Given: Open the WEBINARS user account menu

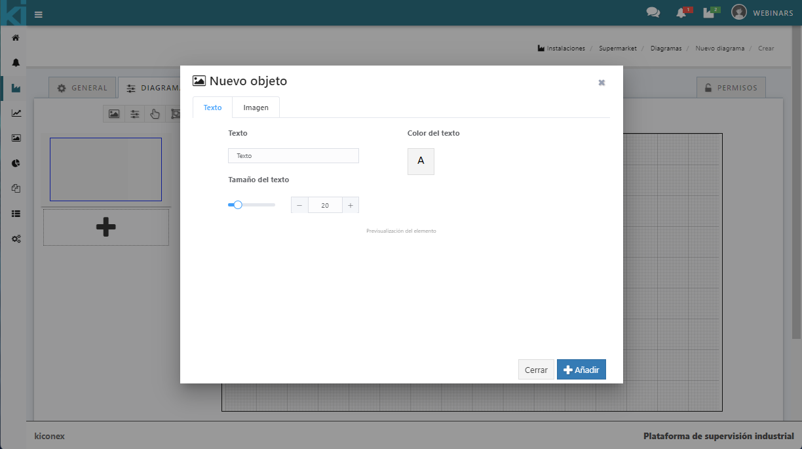Looking at the screenshot, I should coord(762,12).
